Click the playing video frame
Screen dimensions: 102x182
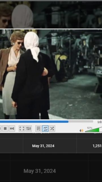(x=51, y=74)
